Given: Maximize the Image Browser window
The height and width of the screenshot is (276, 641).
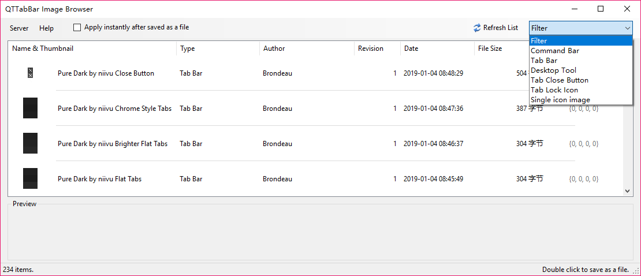Looking at the screenshot, I should tap(601, 9).
